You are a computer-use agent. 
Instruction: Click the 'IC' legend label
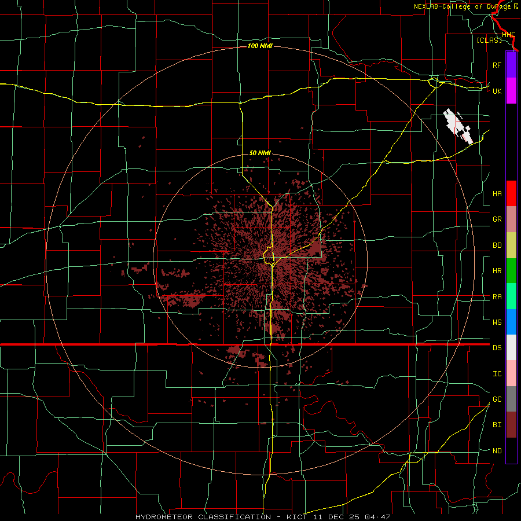tap(497, 374)
